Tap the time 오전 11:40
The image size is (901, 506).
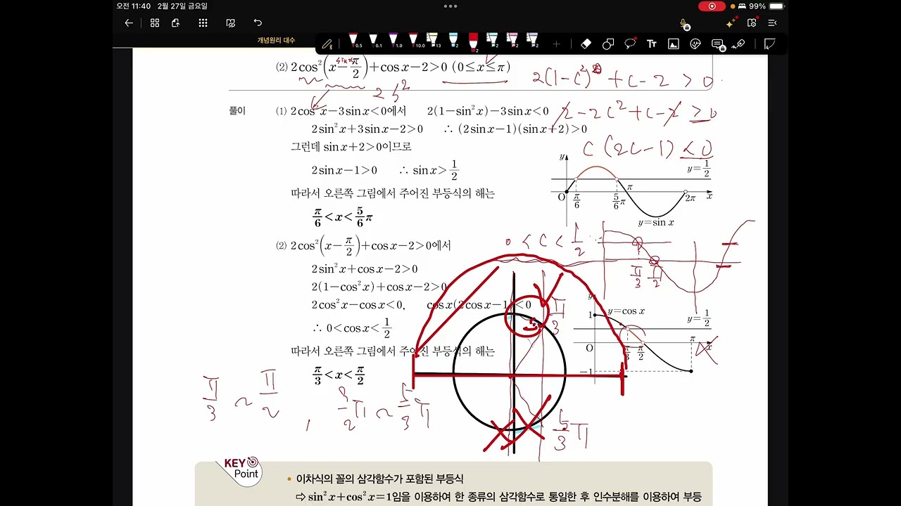(x=134, y=6)
